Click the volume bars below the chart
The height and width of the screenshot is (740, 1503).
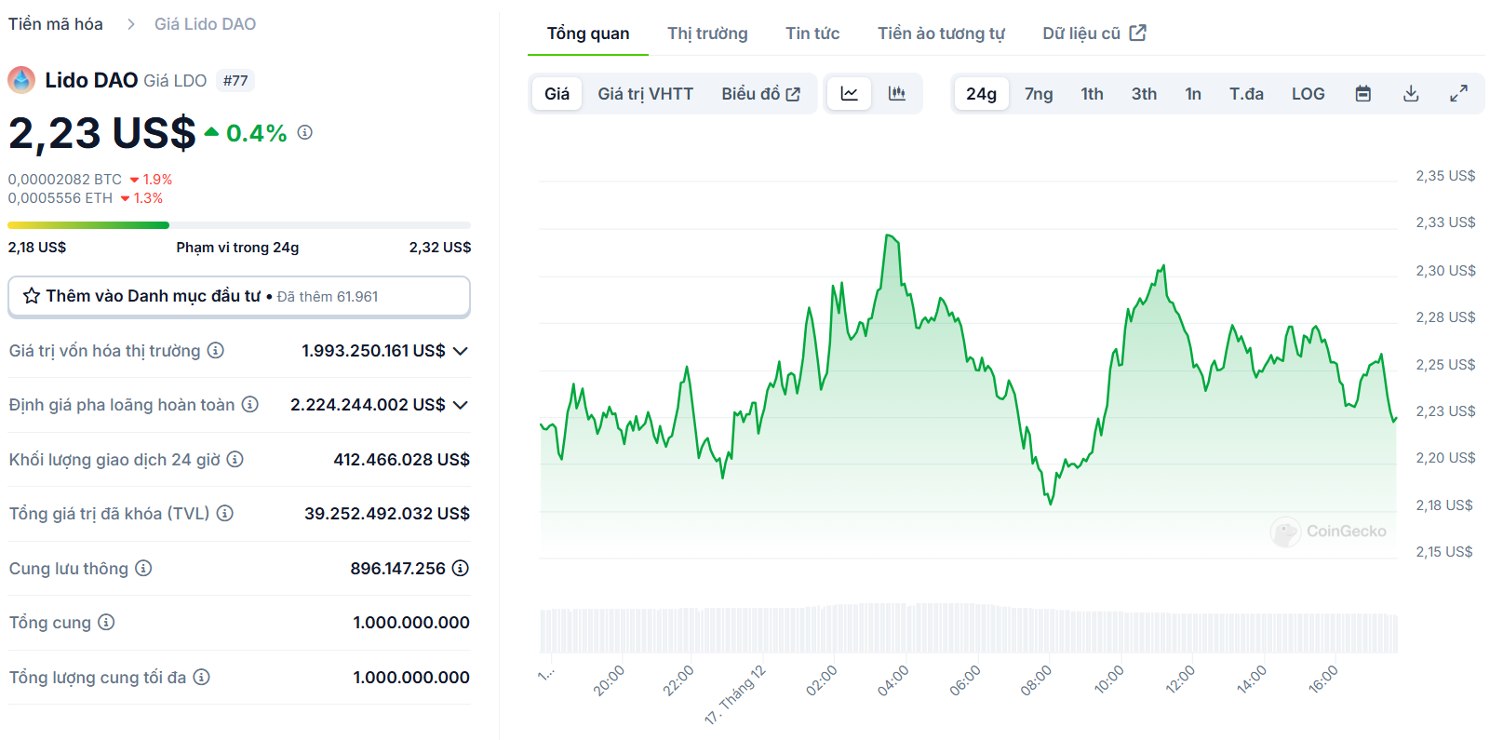click(968, 628)
